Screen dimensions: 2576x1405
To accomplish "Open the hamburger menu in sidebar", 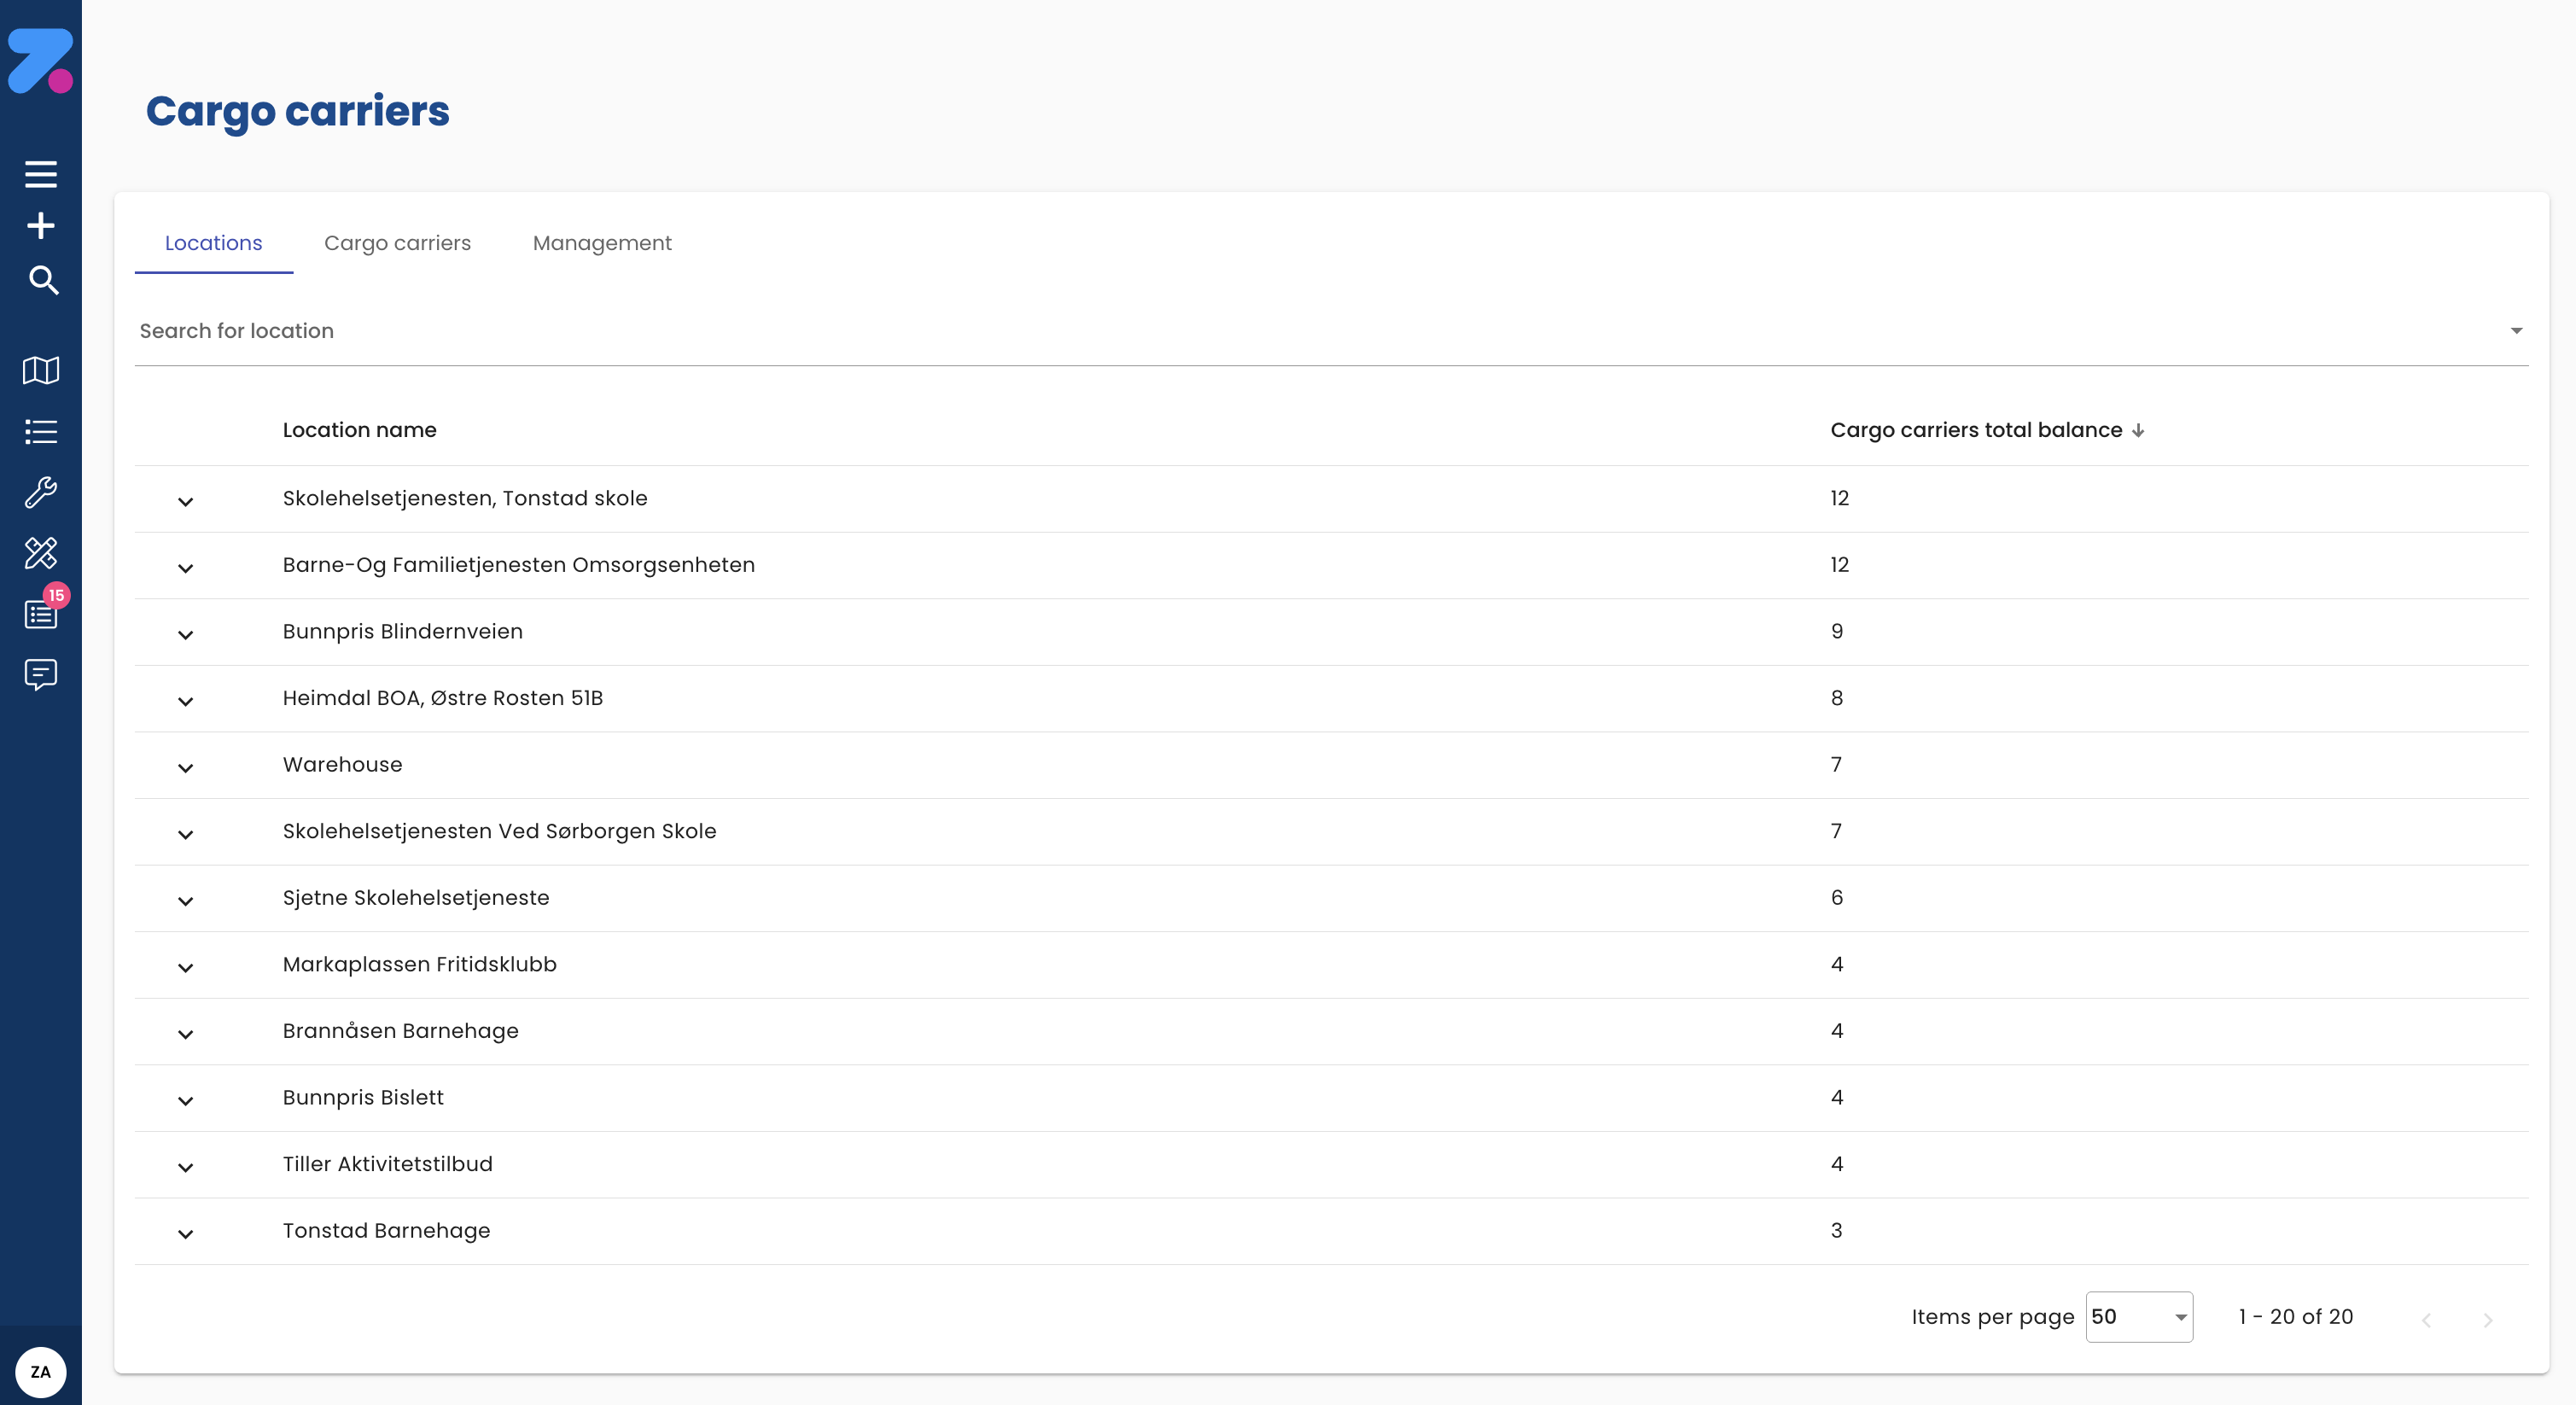I will pyautogui.click(x=41, y=174).
